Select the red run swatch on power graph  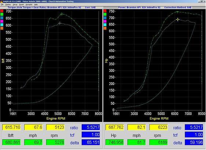pyautogui.click(x=105, y=11)
